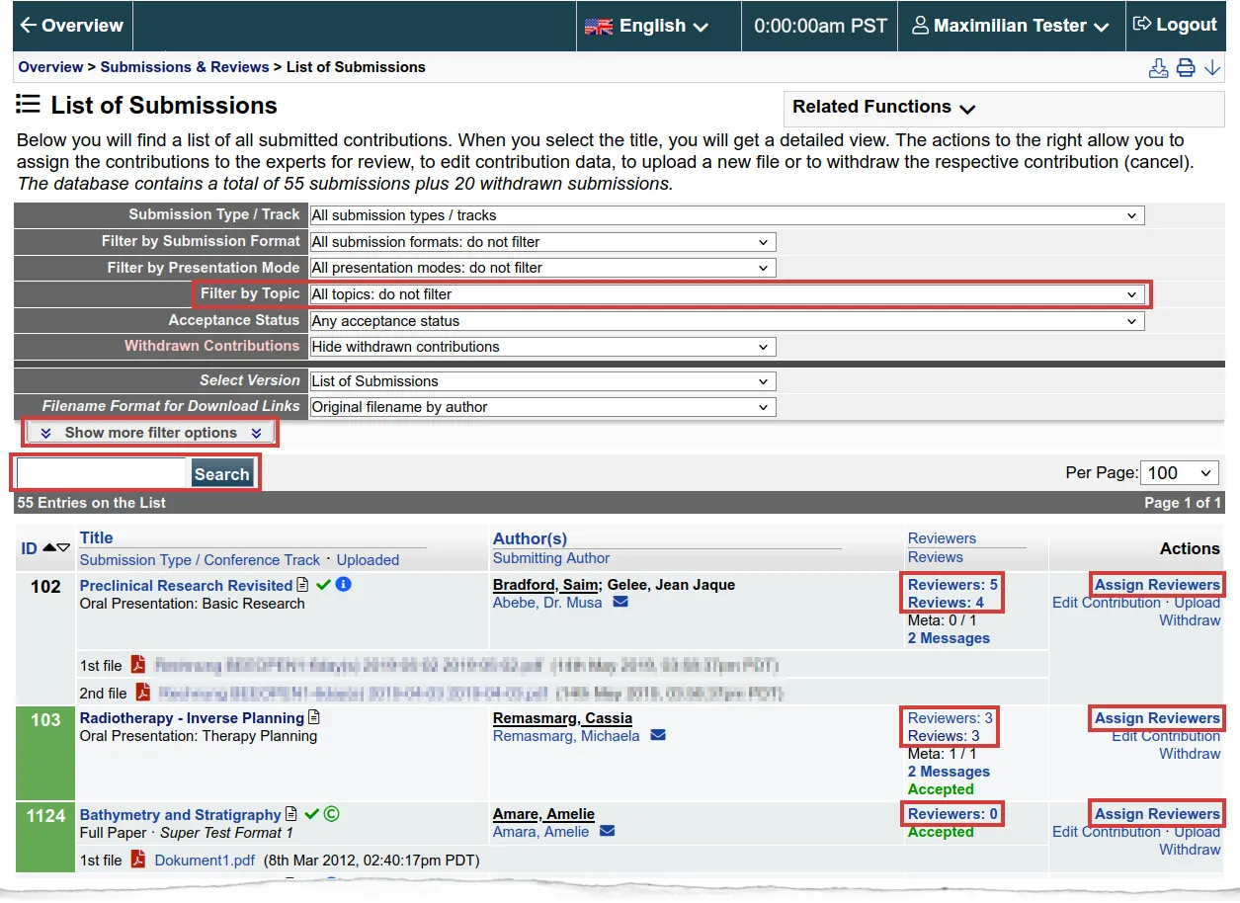Viewport: 1240px width, 903px height.
Task: Open Radiotherapy - Inverse Planning submission
Action: coord(192,718)
